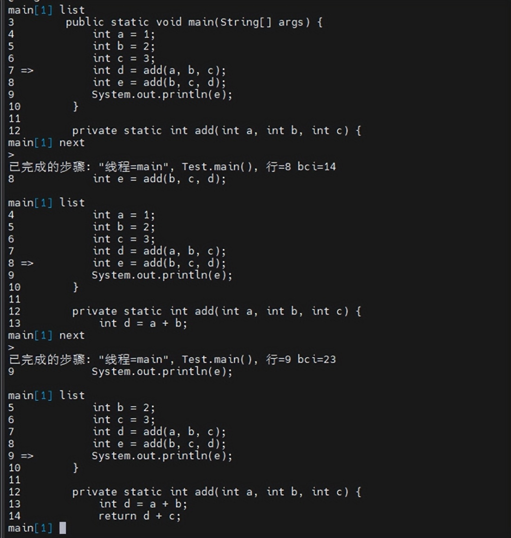Click the 'list' command after the 行=9 output
The width and height of the screenshot is (511, 538).
pos(72,395)
